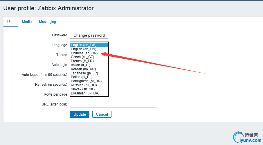Switch to the User tab
Viewport: 263px width, 145px height.
coord(11,22)
